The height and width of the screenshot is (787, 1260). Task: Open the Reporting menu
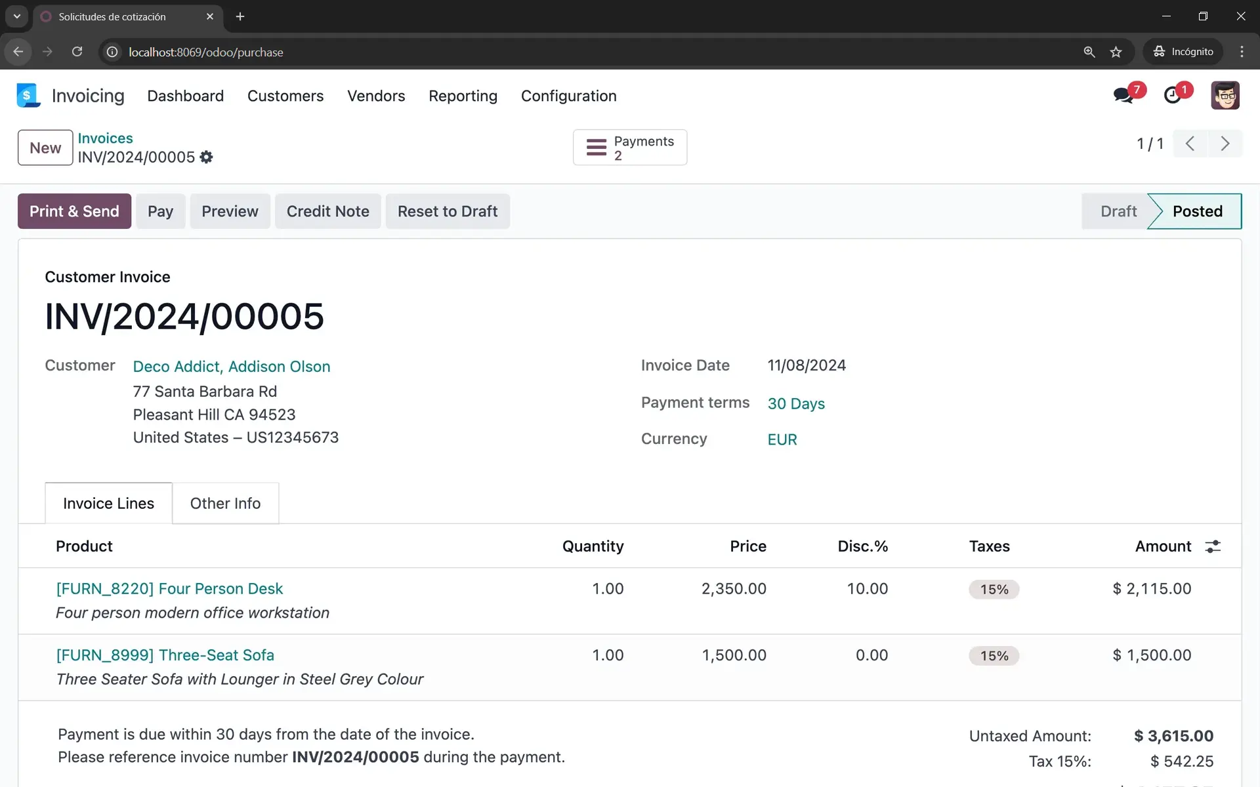tap(463, 96)
